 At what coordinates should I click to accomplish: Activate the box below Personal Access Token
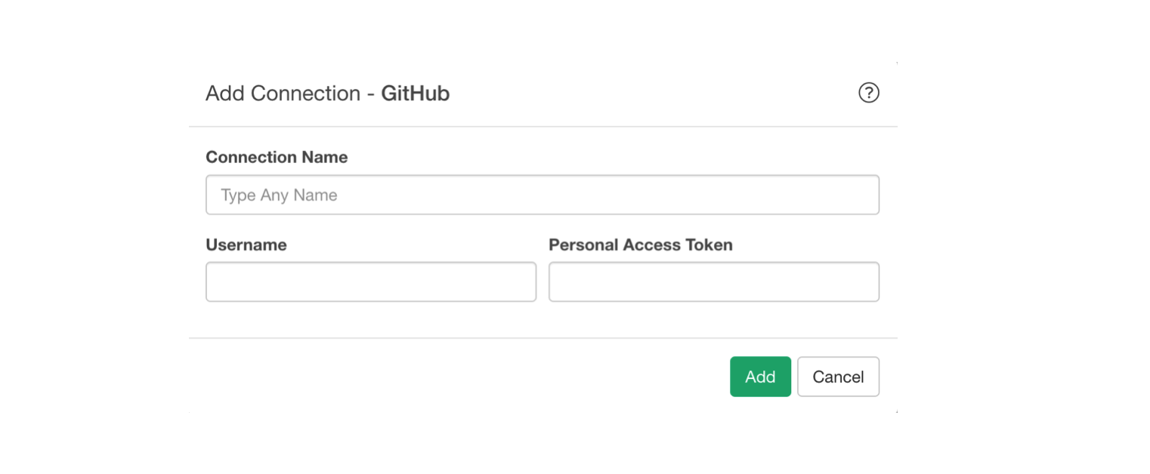(x=713, y=282)
